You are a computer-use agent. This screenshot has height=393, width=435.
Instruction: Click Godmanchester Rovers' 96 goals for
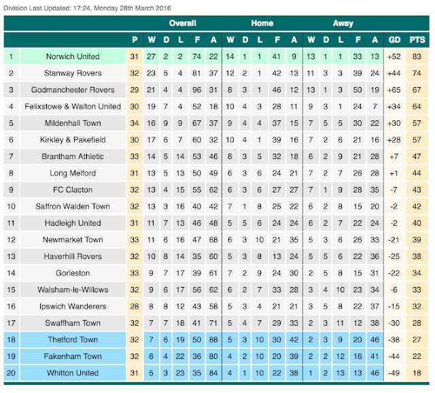coord(196,90)
